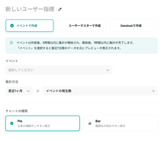
Task: Click the 範囲名が読みやすい表示 description
Action: pyautogui.click(x=110, y=126)
